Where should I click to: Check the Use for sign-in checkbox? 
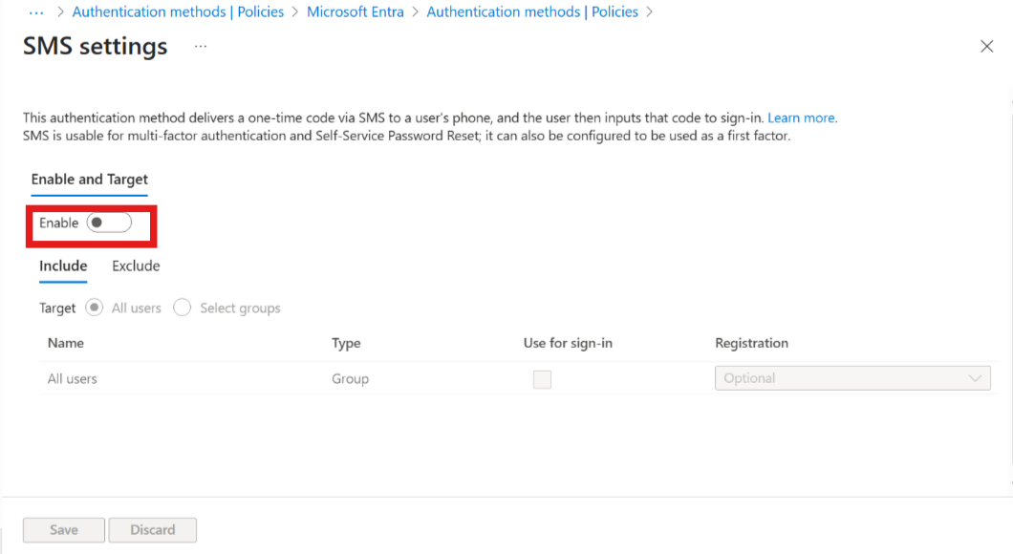pyautogui.click(x=542, y=379)
